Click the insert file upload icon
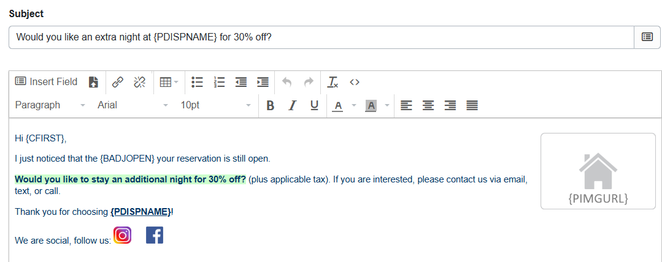662x262 pixels. [x=93, y=82]
